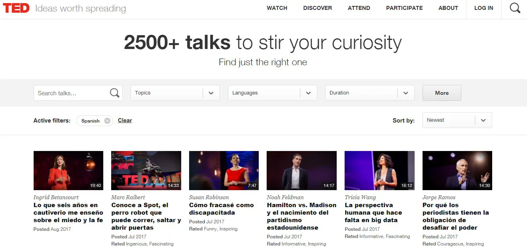Click speaker name Ingrid Betancourt
The height and width of the screenshot is (251, 527).
(x=56, y=197)
